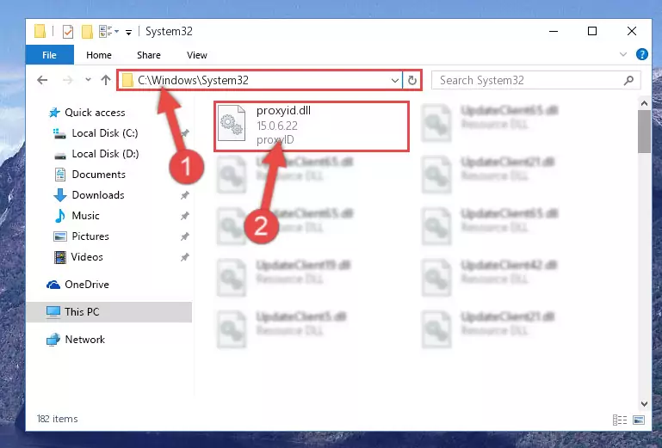Screen dimensions: 662x448
Task: Click the proxyid.dll gear file icon
Action: (x=232, y=123)
